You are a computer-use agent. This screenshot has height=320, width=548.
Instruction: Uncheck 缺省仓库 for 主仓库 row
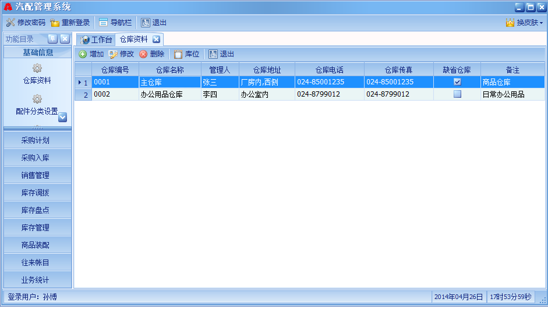457,82
